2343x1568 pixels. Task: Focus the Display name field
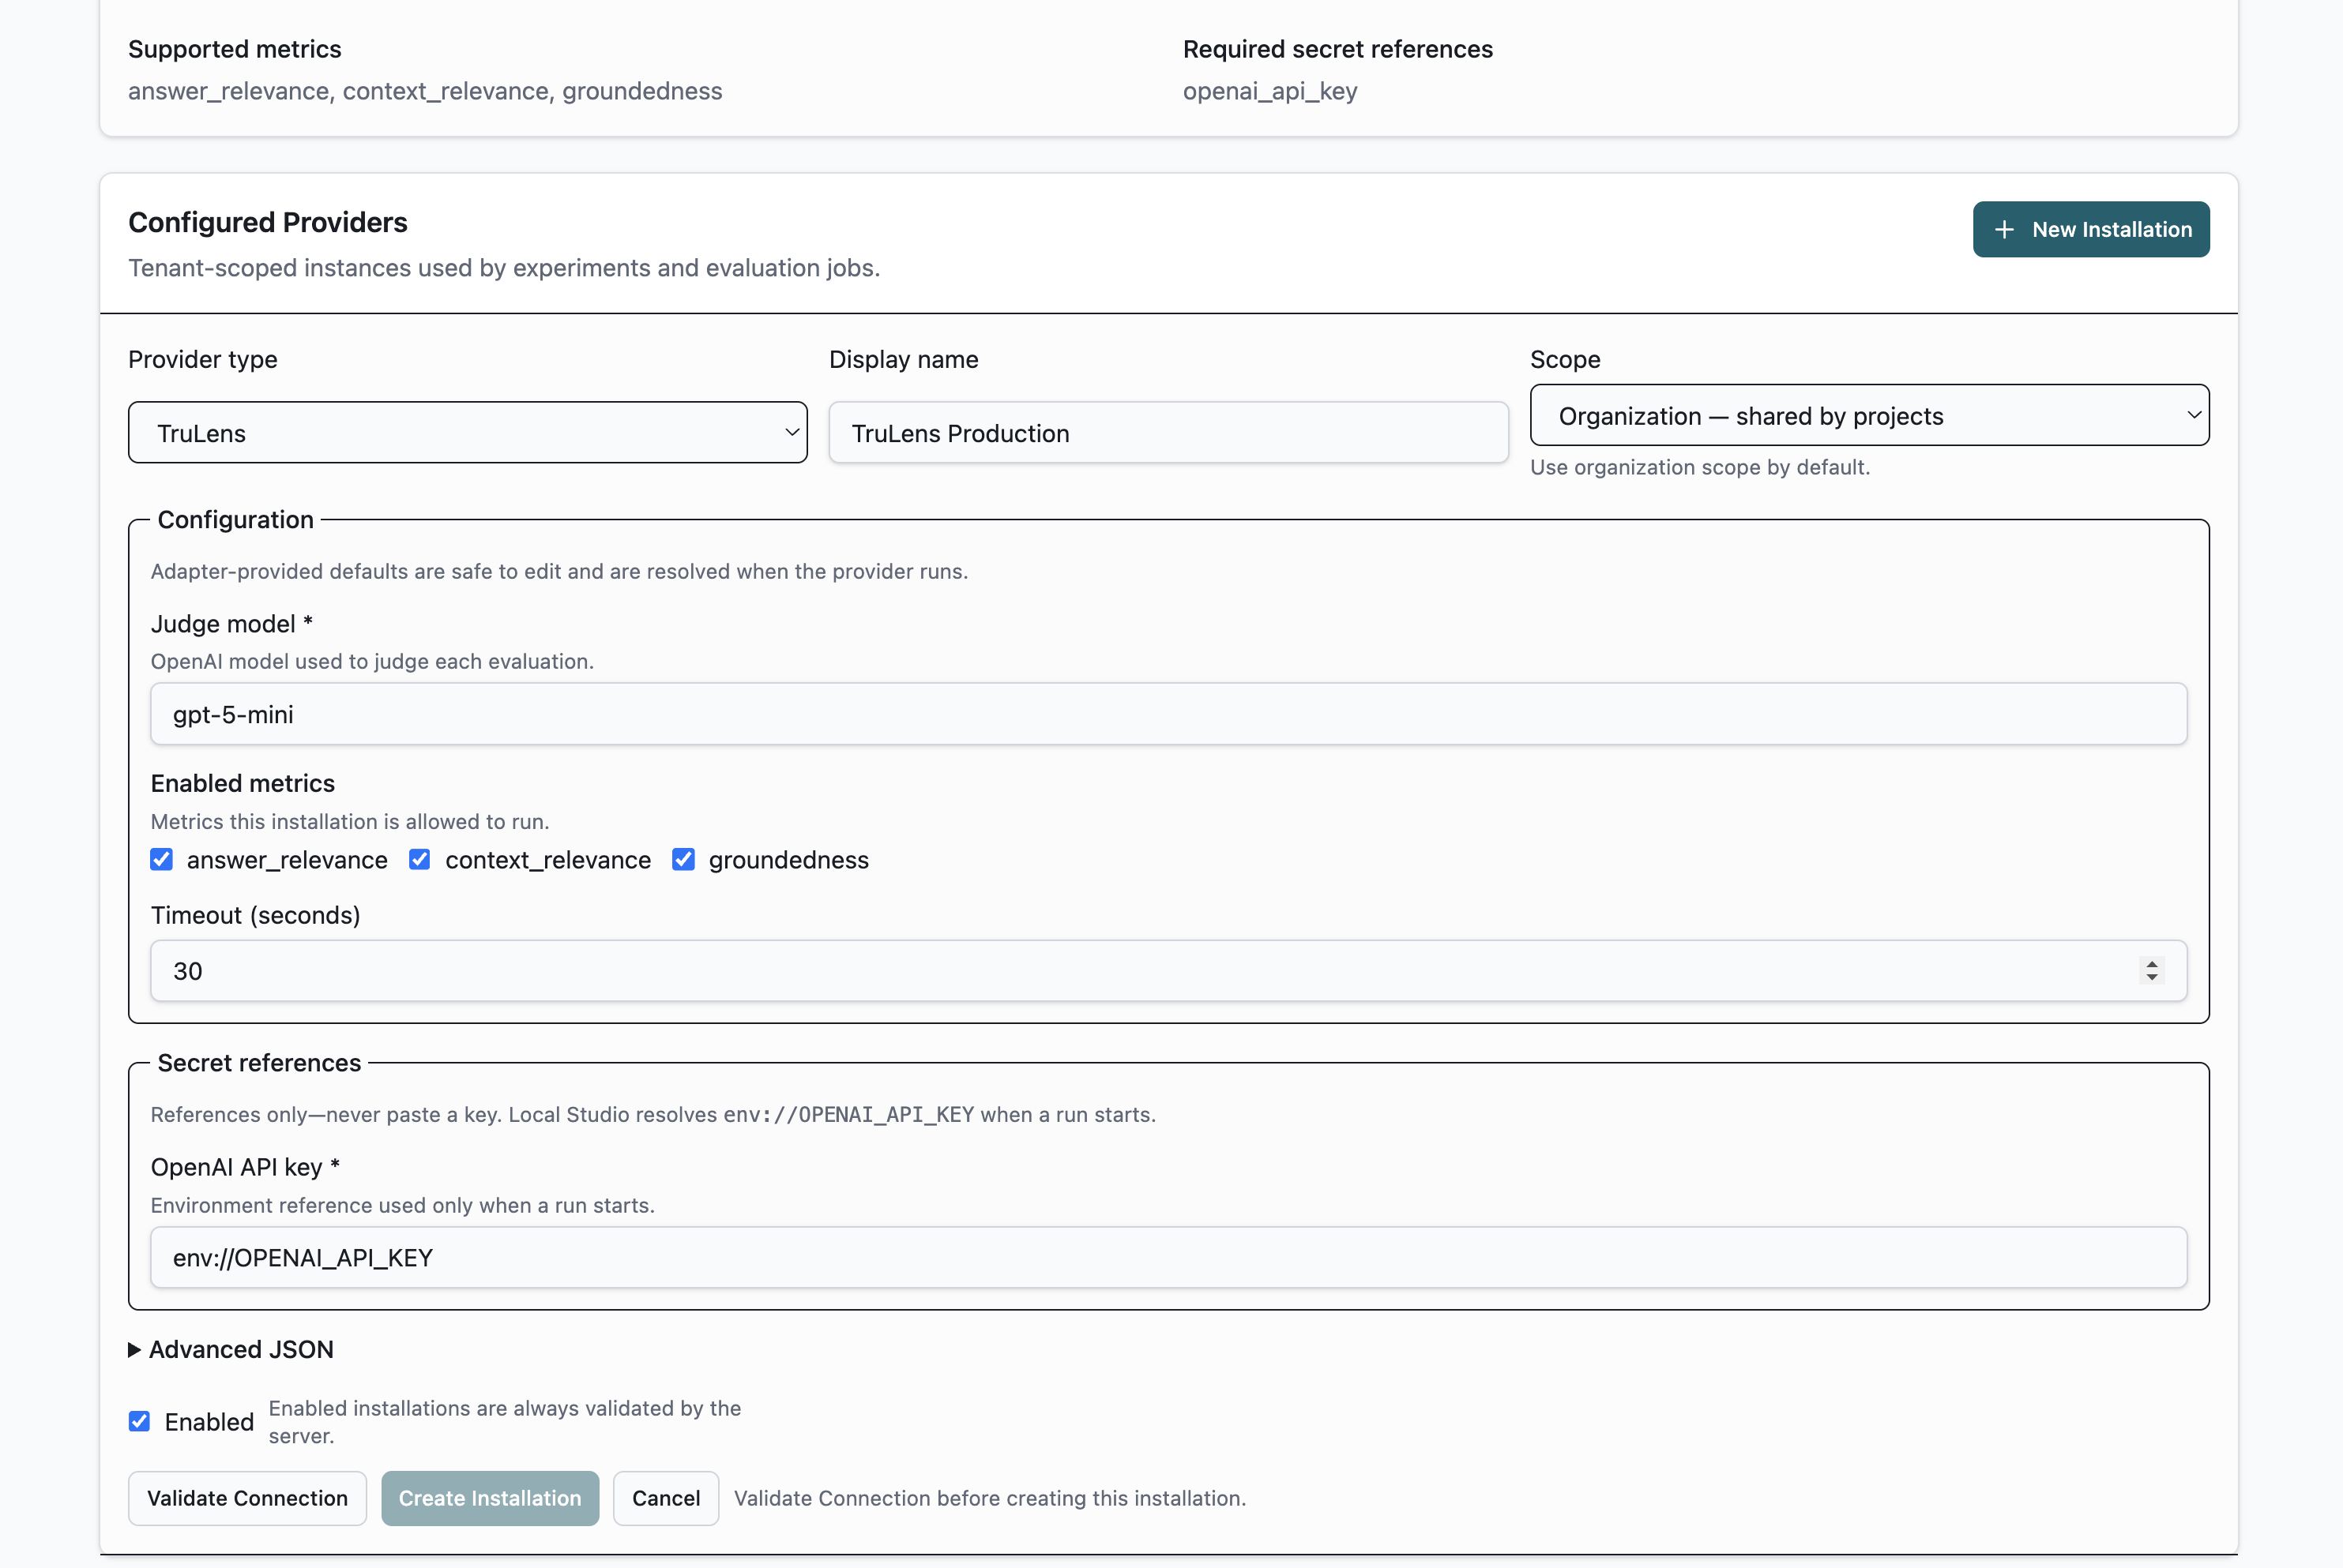click(1168, 432)
